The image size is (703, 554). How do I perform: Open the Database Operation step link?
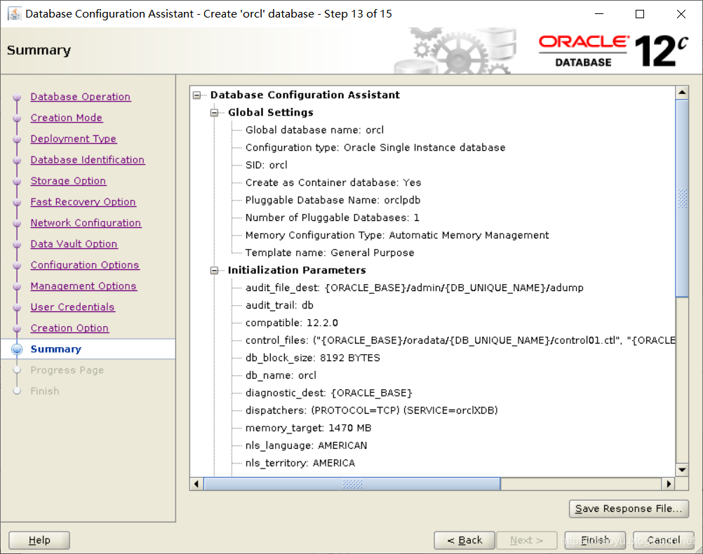point(80,97)
